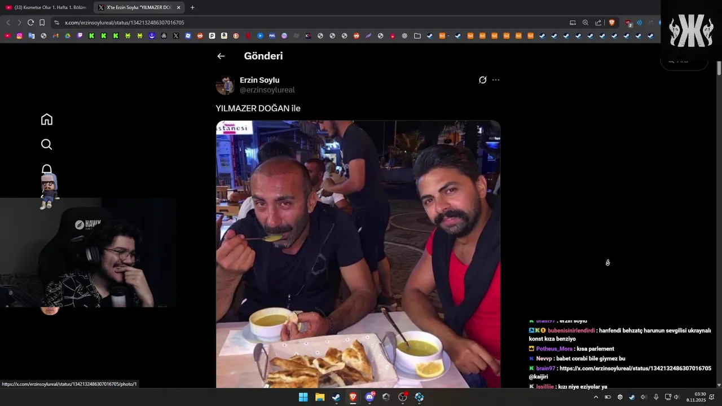The image size is (722, 406).
Task: Open the YouTube bookmark
Action: pos(7,36)
